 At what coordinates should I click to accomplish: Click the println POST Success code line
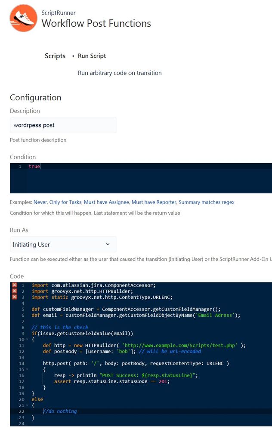[x=126, y=375]
